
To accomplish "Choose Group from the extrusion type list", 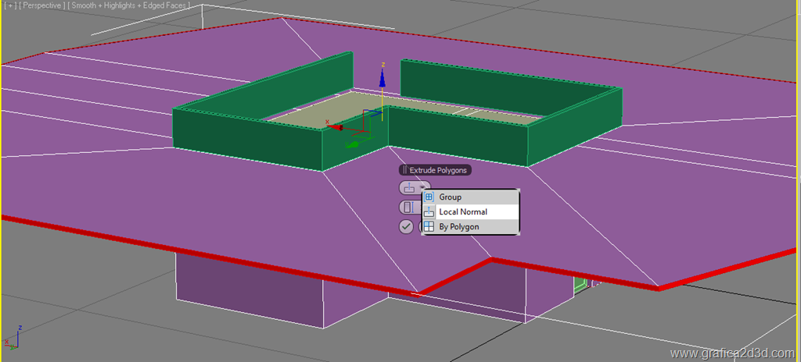I will (450, 197).
